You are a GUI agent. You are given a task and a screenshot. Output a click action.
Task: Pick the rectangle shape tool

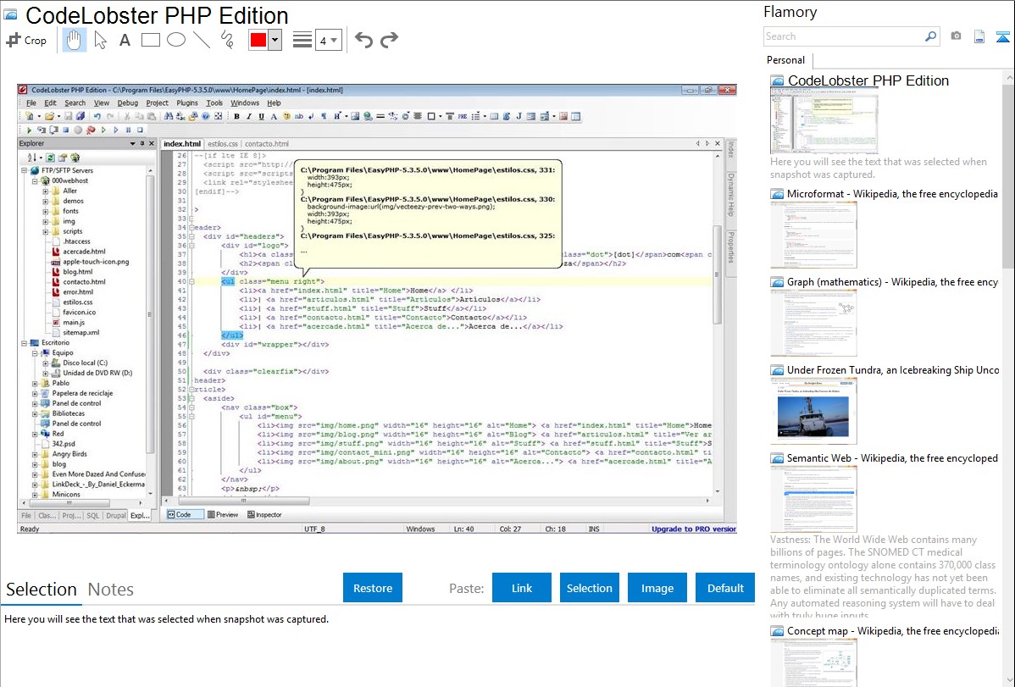point(151,40)
